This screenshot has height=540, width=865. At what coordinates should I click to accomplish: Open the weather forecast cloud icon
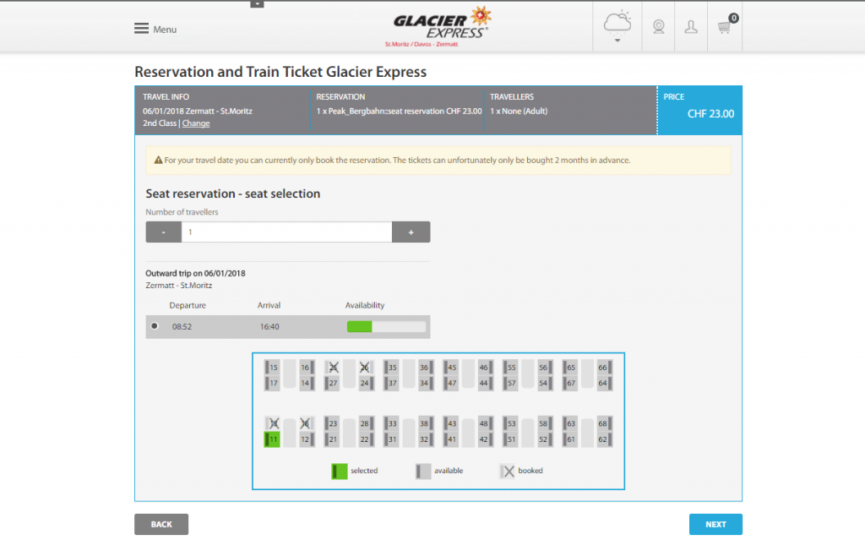click(x=617, y=26)
